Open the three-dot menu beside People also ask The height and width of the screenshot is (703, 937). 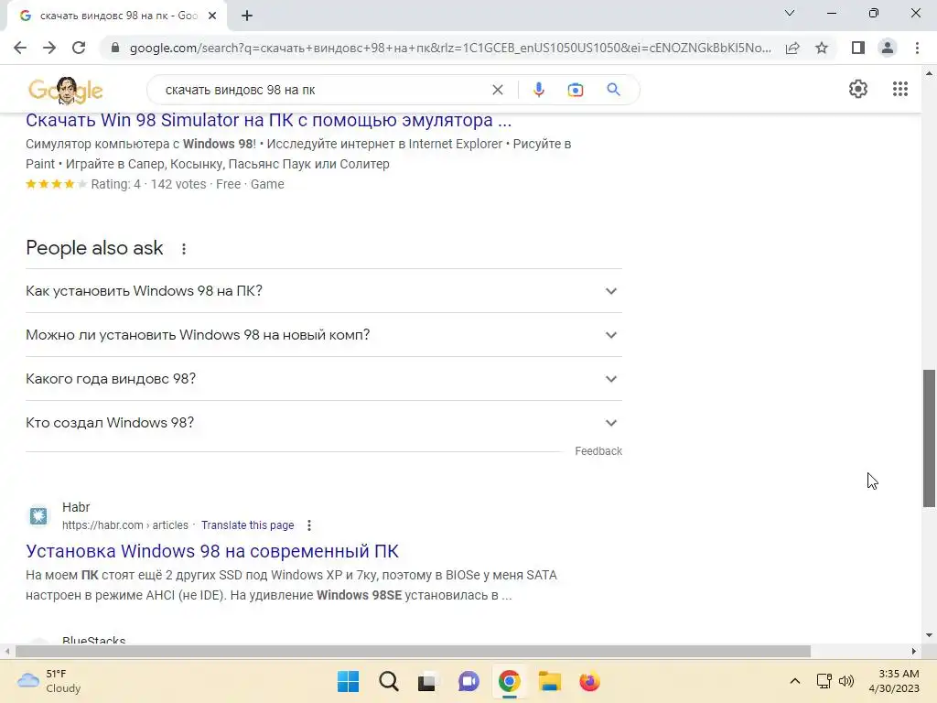click(184, 249)
